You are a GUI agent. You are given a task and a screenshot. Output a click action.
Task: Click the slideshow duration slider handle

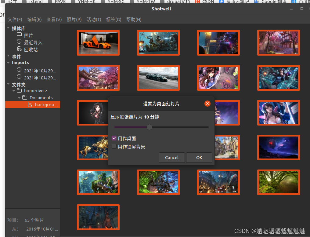[x=150, y=127]
